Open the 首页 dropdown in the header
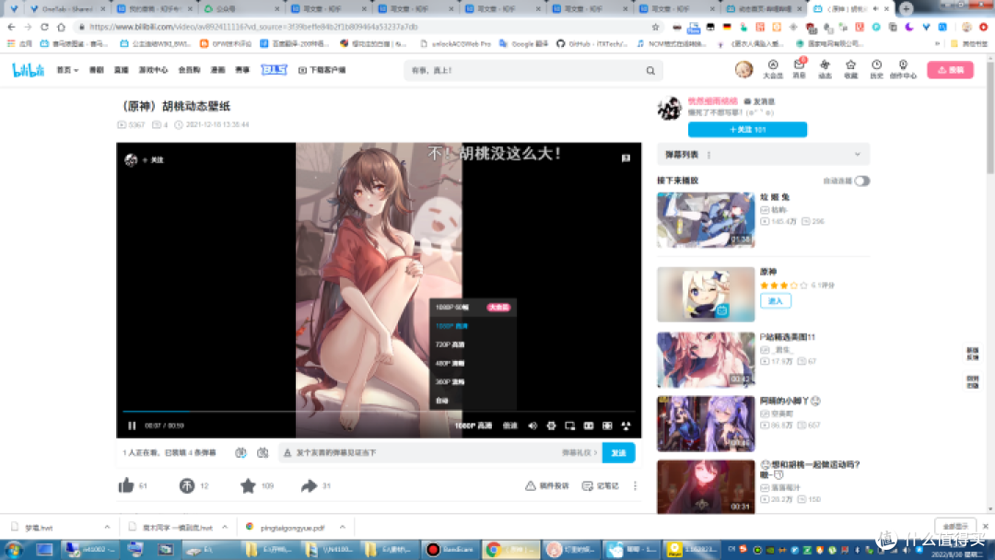 click(x=67, y=70)
